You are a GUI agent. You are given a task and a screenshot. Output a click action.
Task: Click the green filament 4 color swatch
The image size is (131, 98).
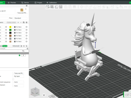10,30
